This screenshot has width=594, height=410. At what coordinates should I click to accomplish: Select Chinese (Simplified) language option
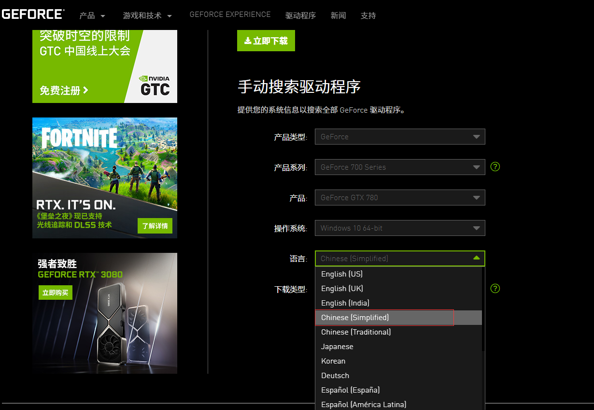click(x=398, y=318)
